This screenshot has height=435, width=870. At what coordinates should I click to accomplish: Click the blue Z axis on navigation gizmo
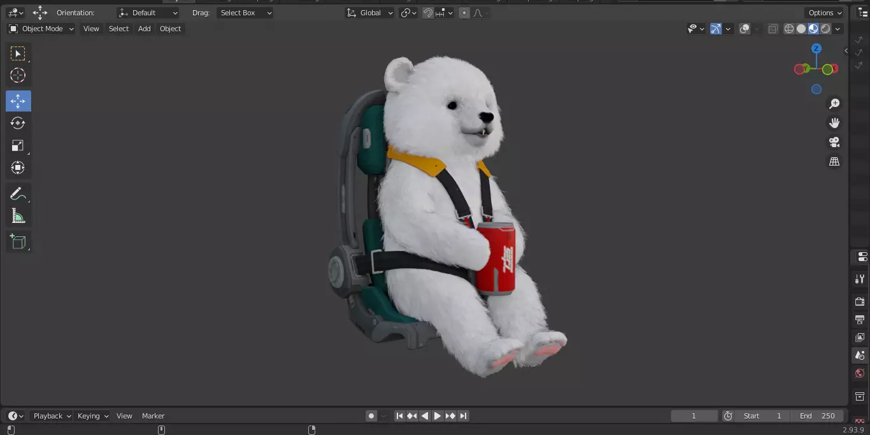click(817, 48)
